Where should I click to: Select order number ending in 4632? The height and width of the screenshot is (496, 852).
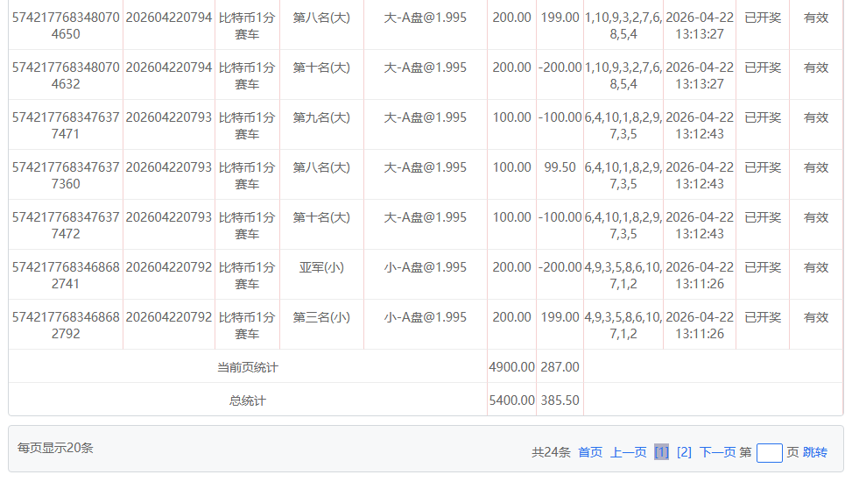pyautogui.click(x=66, y=75)
